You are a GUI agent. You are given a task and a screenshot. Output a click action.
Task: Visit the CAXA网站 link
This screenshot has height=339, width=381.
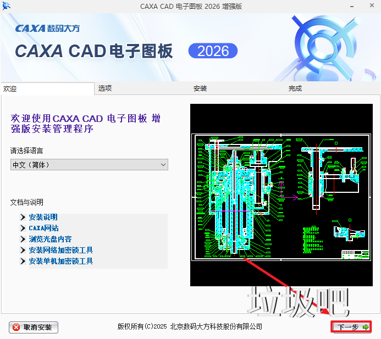click(x=43, y=229)
